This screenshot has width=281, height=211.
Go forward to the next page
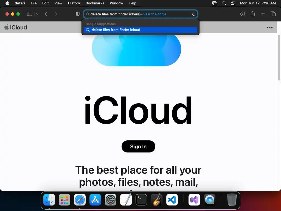click(x=56, y=14)
